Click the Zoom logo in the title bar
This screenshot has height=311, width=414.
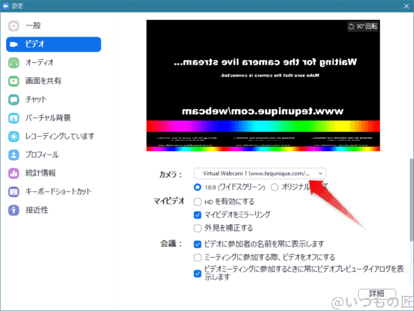pos(6,6)
